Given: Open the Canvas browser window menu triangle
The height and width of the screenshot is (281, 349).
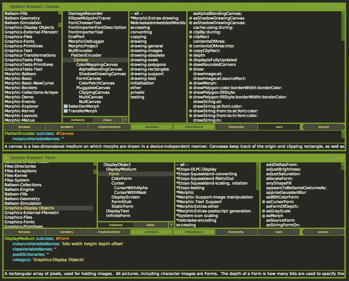Looking at the screenshot, I should coord(331,7).
